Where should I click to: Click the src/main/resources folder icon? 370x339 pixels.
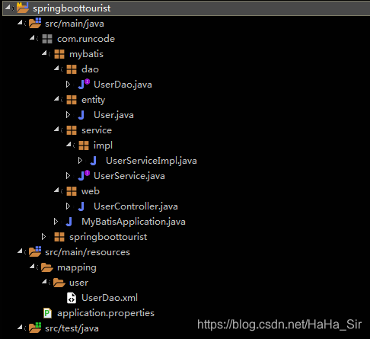[x=35, y=251]
